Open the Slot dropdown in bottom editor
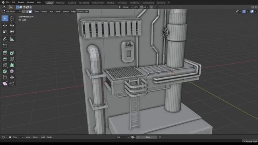258x145 pixels. click(x=123, y=137)
